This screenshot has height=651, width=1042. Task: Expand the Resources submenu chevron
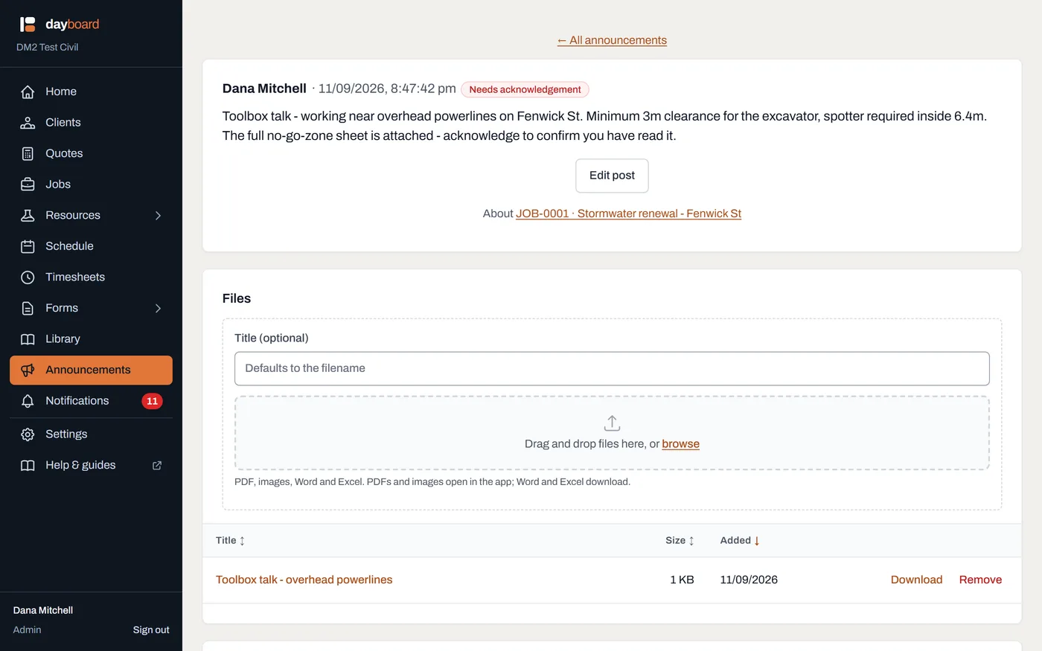[158, 215]
